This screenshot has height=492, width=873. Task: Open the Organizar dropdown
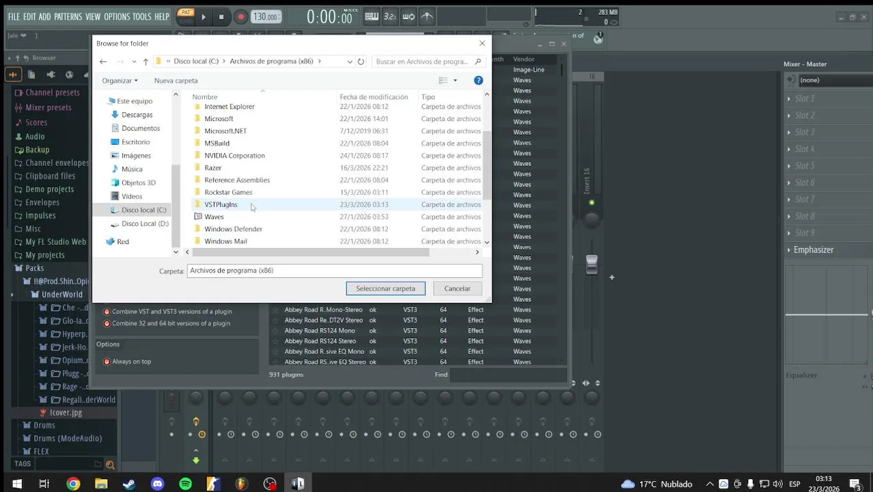click(x=120, y=81)
